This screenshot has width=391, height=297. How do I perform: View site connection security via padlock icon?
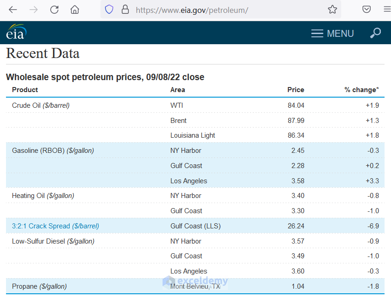point(125,9)
